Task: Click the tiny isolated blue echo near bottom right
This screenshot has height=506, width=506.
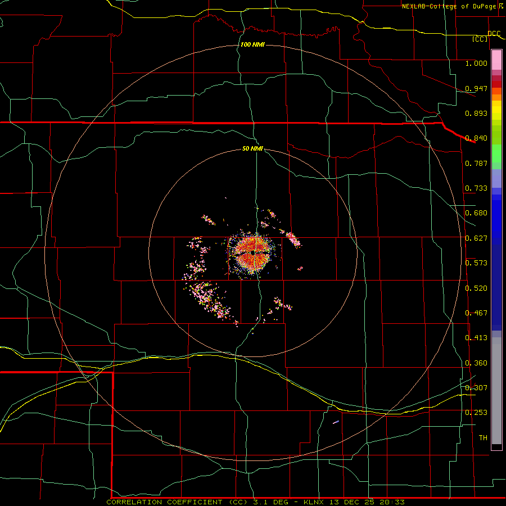Action: pos(336,422)
